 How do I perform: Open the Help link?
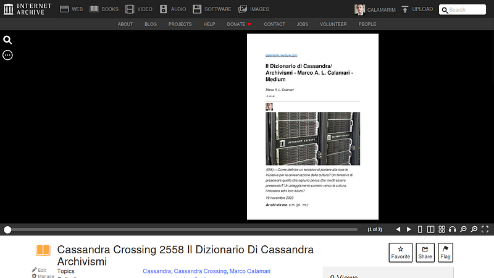pyautogui.click(x=209, y=24)
